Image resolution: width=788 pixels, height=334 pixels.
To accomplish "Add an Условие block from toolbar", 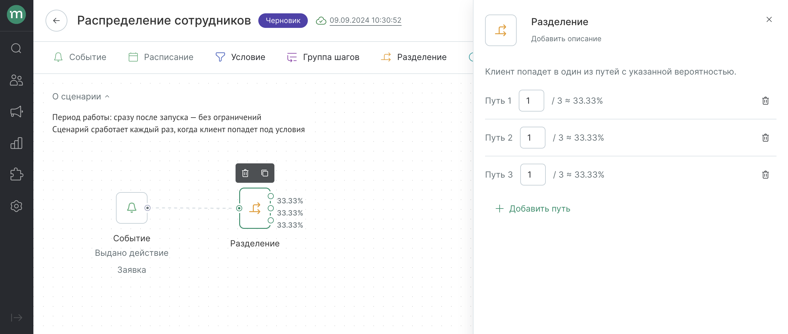I will tap(240, 57).
